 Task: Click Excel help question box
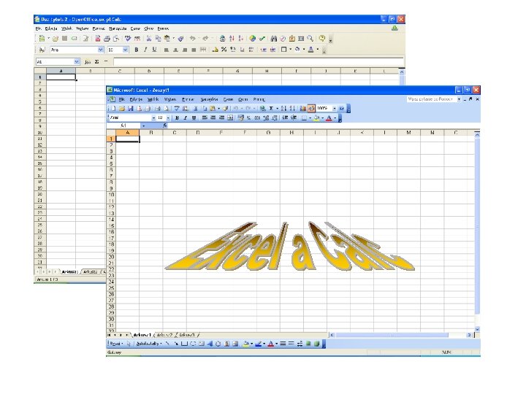pos(432,99)
